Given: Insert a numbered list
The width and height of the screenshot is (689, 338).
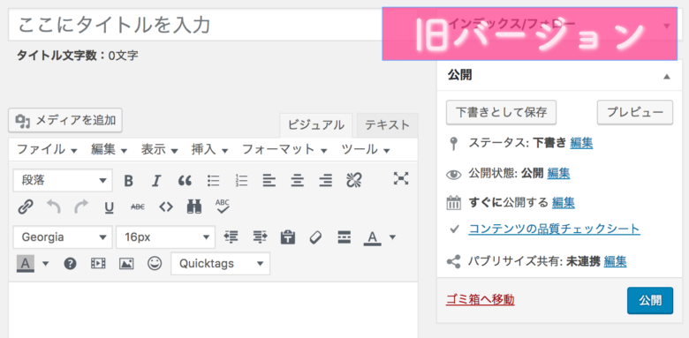Looking at the screenshot, I should point(241,180).
